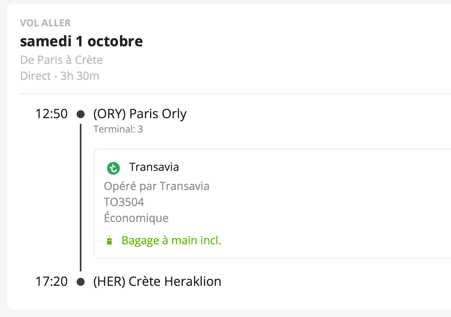
Task: Click the "(ORY) Paris Orly" departure airport
Action: click(140, 114)
